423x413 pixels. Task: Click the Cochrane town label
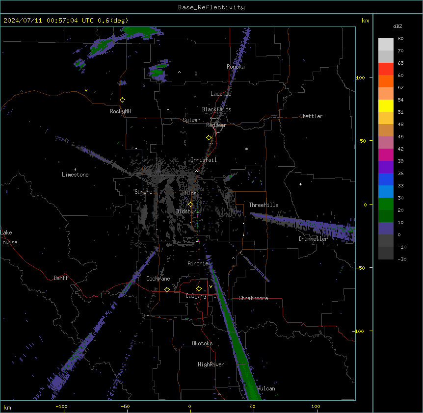click(x=158, y=279)
